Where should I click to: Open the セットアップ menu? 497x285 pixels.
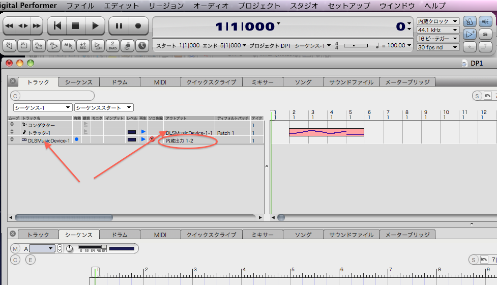pyautogui.click(x=348, y=6)
